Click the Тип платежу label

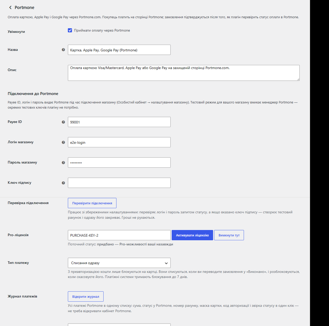18,263
